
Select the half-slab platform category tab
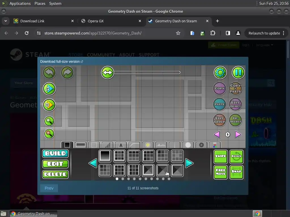(81, 145)
